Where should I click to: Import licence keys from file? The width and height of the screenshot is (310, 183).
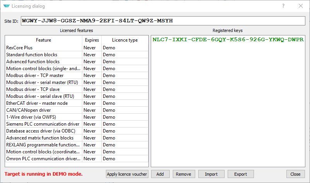tap(211, 174)
